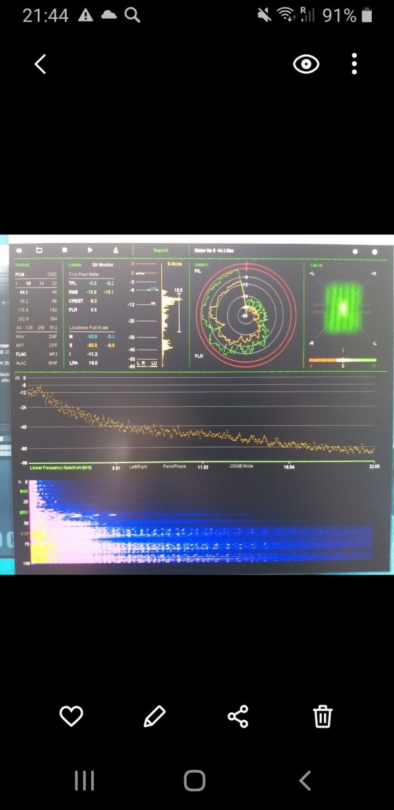Viewport: 394px width, 810px height.
Task: Open the three-dot more options menu
Action: 354,64
